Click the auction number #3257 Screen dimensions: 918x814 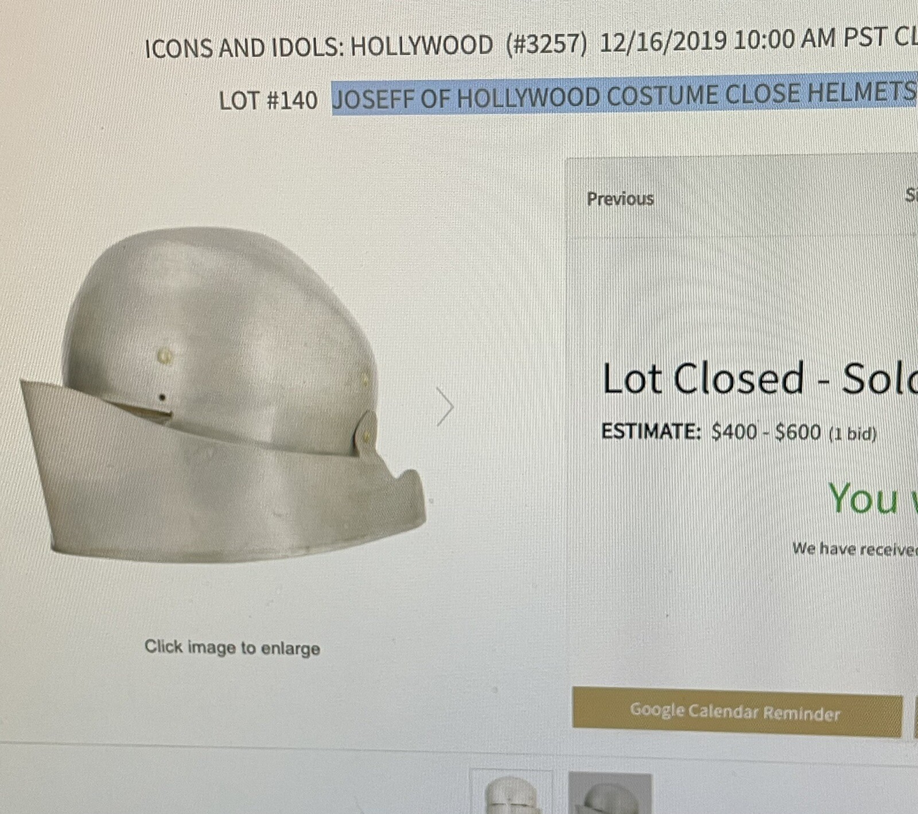pyautogui.click(x=547, y=44)
